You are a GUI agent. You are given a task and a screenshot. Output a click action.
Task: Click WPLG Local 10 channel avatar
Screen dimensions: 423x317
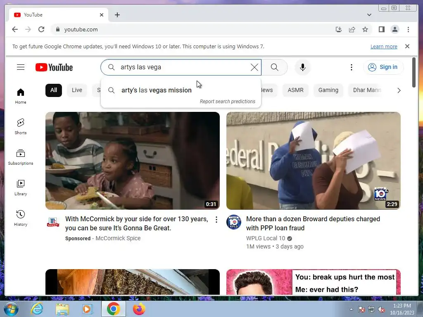click(234, 222)
